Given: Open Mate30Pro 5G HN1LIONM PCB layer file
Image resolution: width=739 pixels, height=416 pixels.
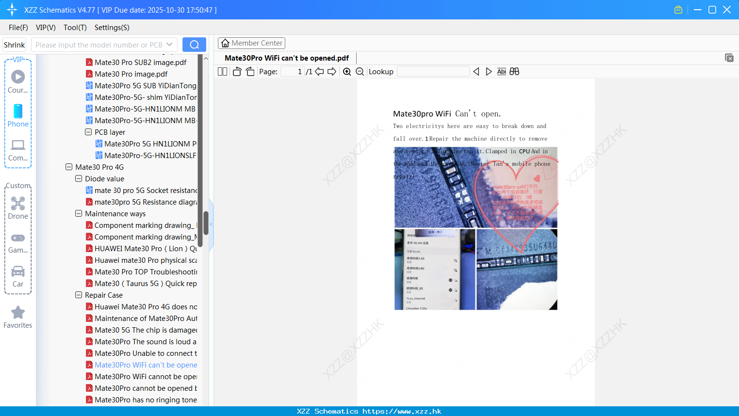Looking at the screenshot, I should [146, 144].
